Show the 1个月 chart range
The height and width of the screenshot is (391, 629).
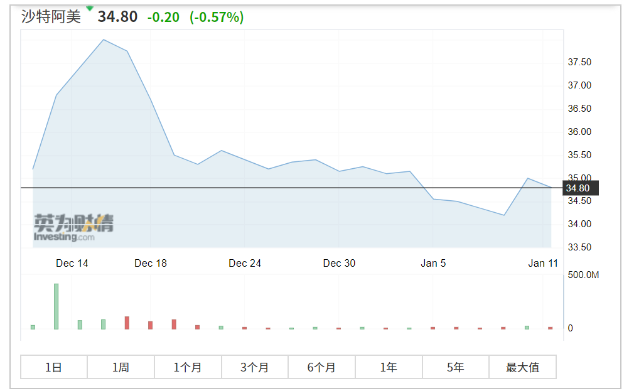(x=188, y=367)
